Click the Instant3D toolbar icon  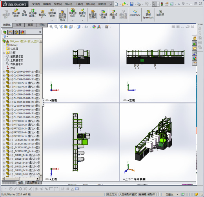pos(135,13)
